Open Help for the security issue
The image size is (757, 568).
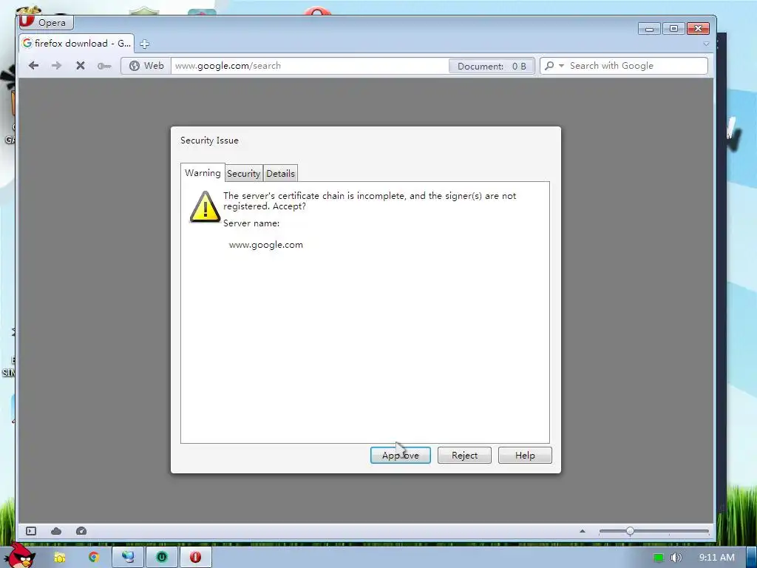click(525, 455)
